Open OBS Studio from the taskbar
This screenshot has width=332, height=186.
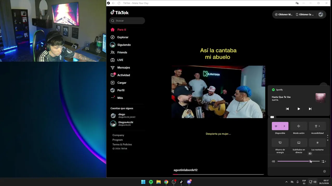[174, 182]
